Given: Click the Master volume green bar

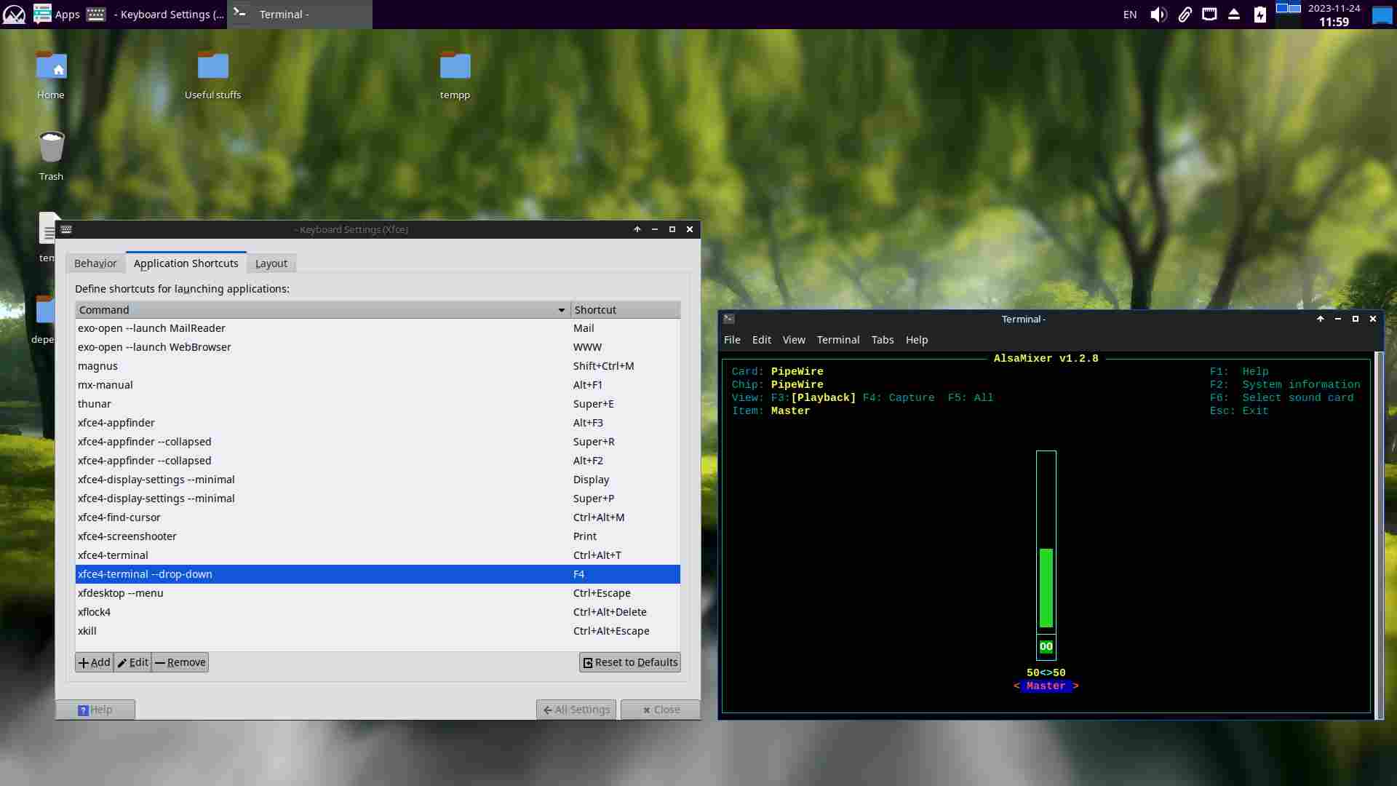Looking at the screenshot, I should pos(1046,587).
